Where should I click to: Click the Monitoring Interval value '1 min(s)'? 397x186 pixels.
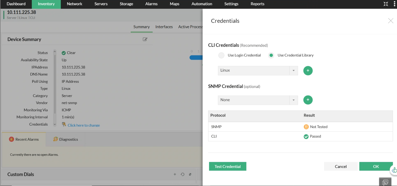tap(68, 117)
